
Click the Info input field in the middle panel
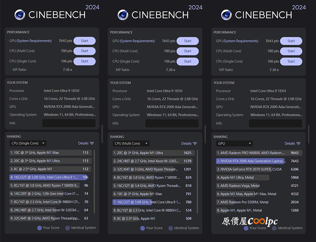[x=172, y=123]
